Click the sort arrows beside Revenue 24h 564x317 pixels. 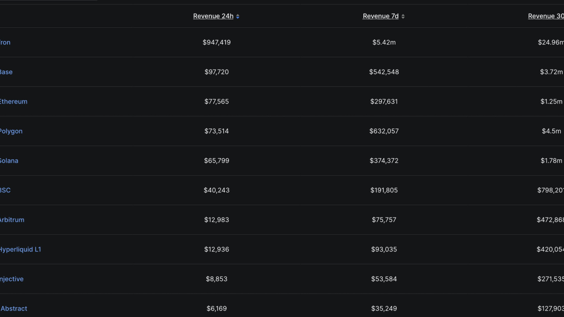[x=238, y=16]
